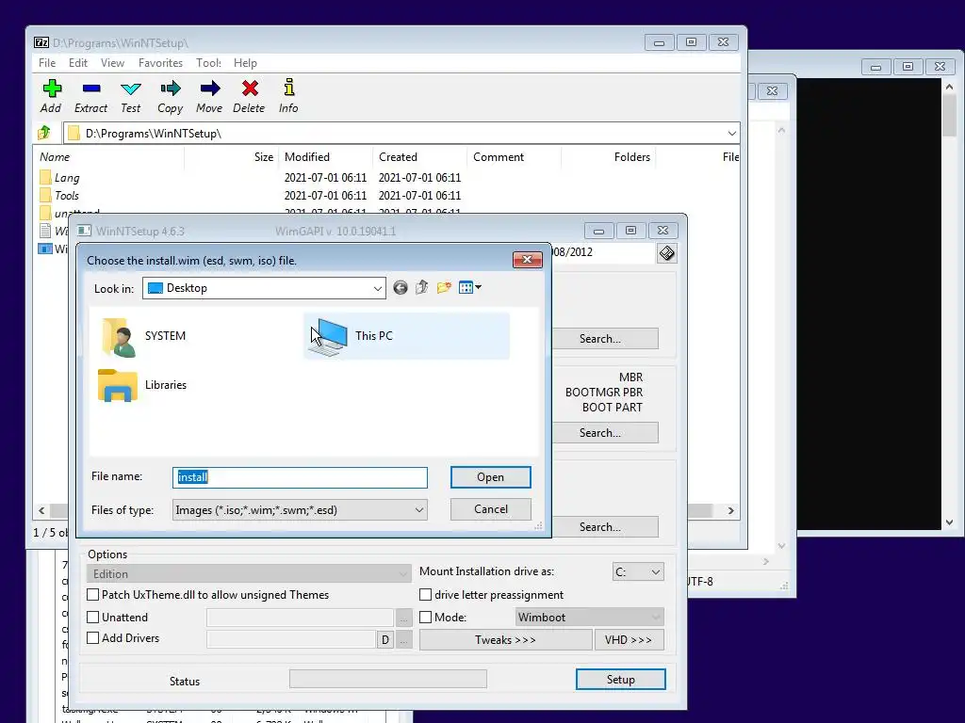Select the This PC icon

[328, 337]
